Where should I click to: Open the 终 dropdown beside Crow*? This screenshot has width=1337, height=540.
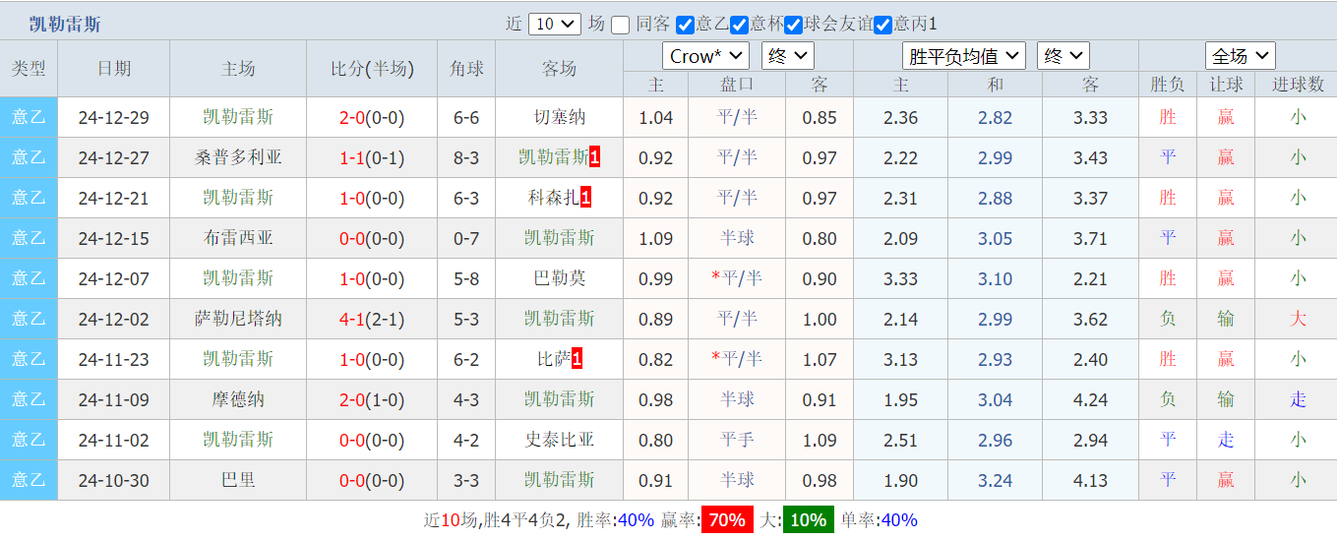tap(787, 56)
